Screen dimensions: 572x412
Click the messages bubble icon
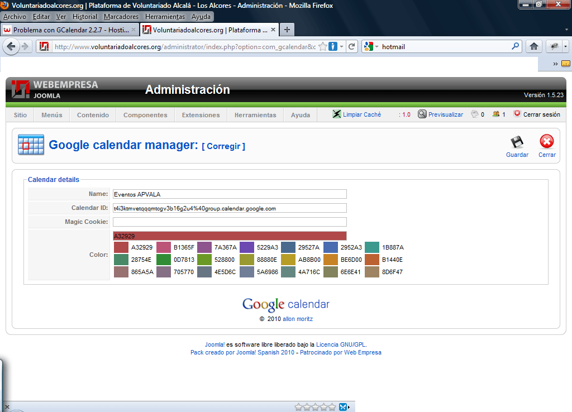click(x=475, y=114)
